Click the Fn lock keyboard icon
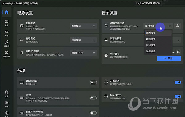 (22, 98)
